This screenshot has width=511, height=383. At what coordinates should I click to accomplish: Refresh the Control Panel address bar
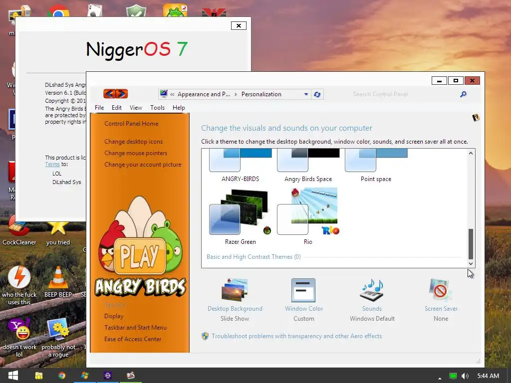[x=317, y=94]
